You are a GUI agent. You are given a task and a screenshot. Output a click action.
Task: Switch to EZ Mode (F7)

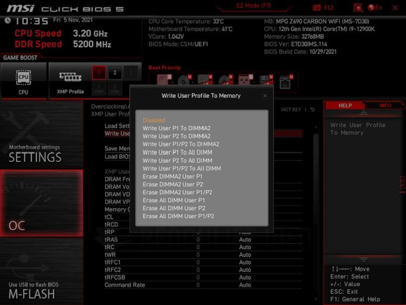(254, 6)
